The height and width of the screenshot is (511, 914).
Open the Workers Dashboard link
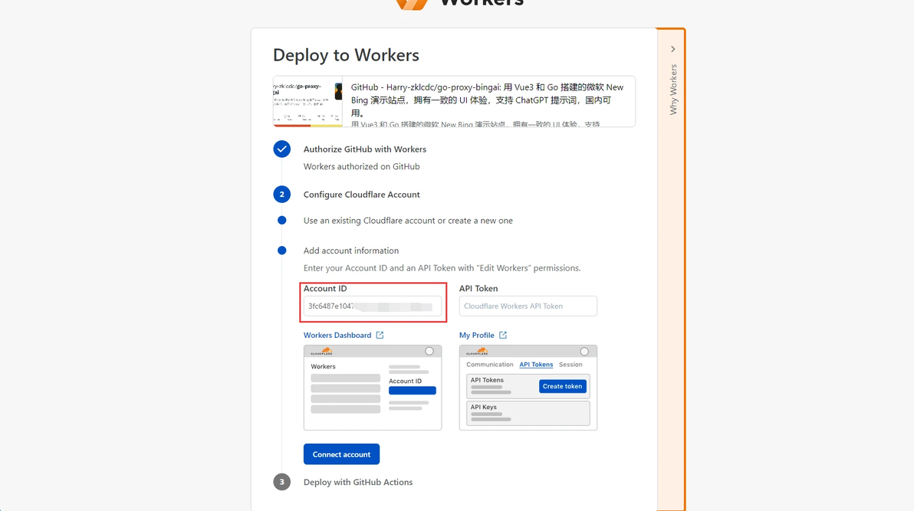337,335
